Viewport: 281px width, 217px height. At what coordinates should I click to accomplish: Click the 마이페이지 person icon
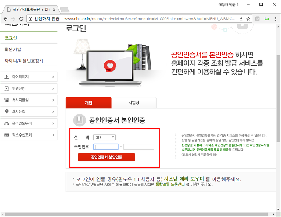coord(7,77)
